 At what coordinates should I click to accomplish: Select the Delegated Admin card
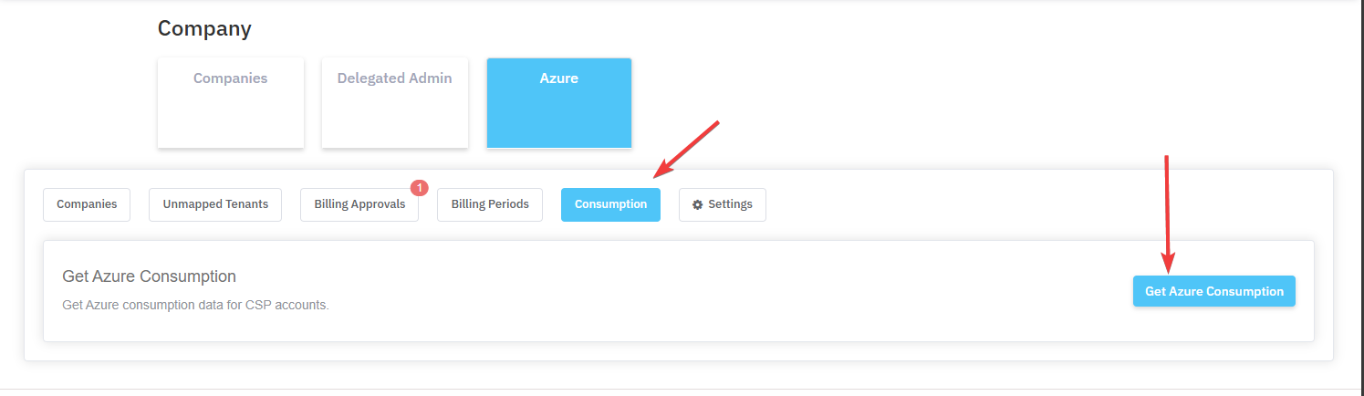pyautogui.click(x=395, y=102)
